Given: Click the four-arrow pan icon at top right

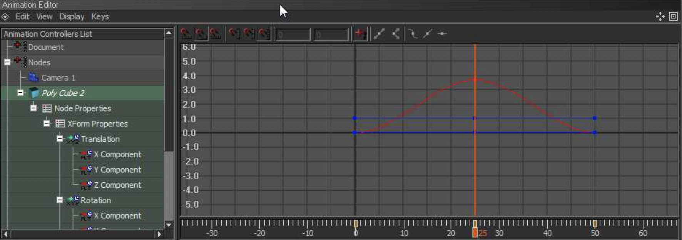Looking at the screenshot, I should (x=660, y=17).
